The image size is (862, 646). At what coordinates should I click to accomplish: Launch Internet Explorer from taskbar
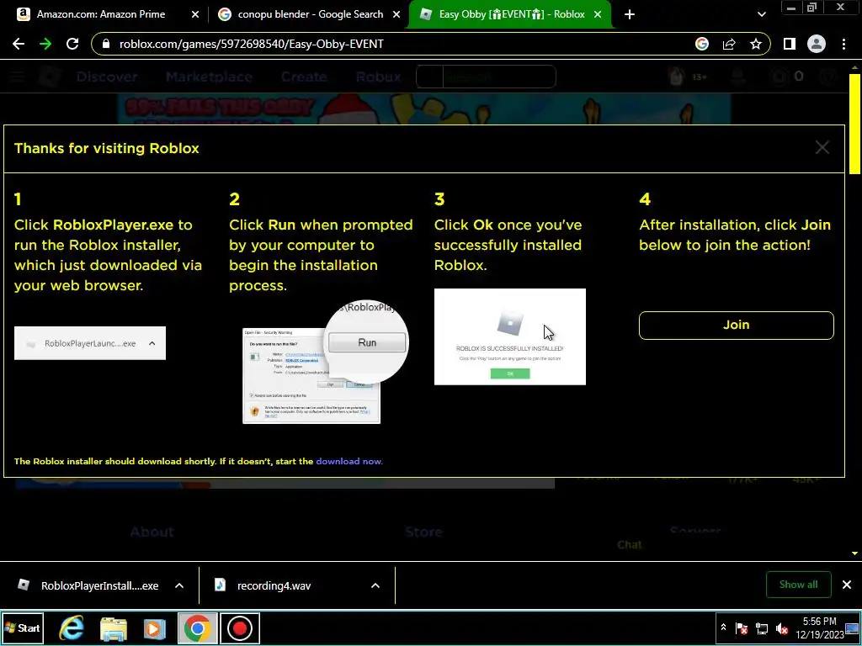72,627
